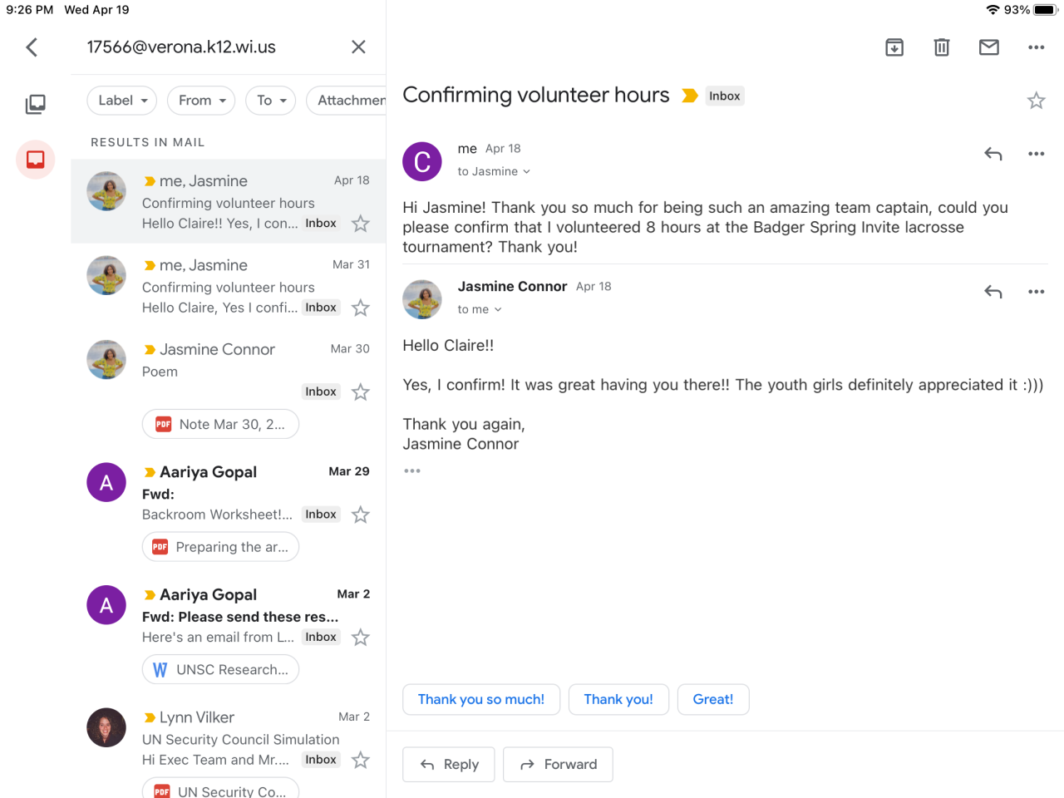Open the 'Note Mar 30' PDF attachment
Screen dimensions: 1064x798
coord(220,424)
